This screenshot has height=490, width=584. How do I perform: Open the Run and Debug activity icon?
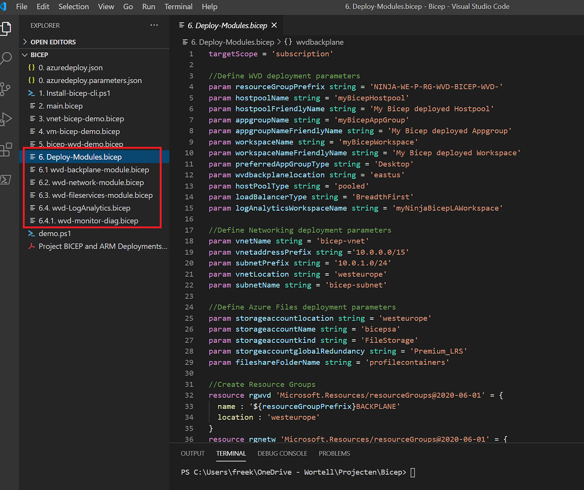pos(6,119)
